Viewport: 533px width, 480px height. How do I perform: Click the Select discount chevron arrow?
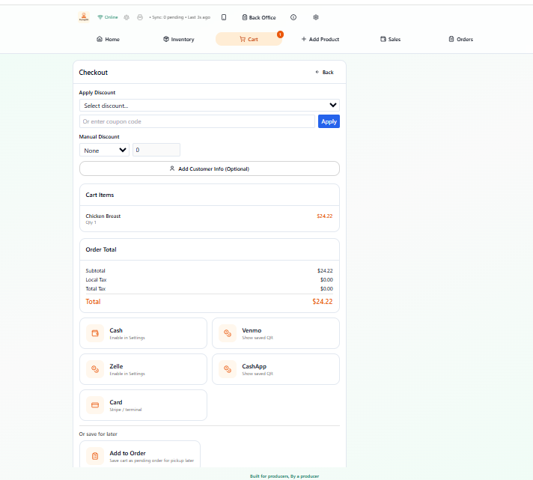coord(333,105)
